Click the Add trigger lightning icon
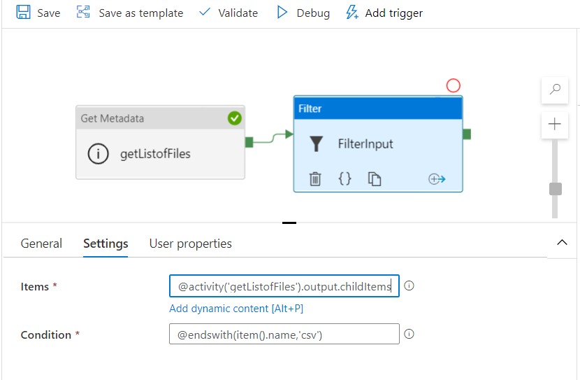 pyautogui.click(x=352, y=13)
